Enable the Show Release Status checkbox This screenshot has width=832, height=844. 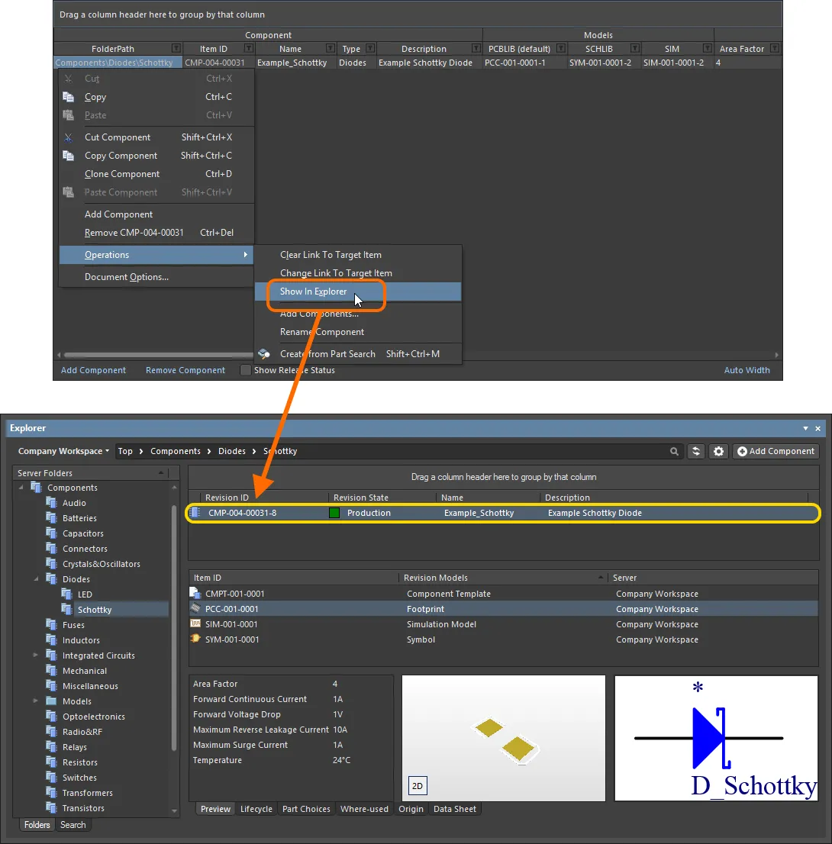click(246, 370)
